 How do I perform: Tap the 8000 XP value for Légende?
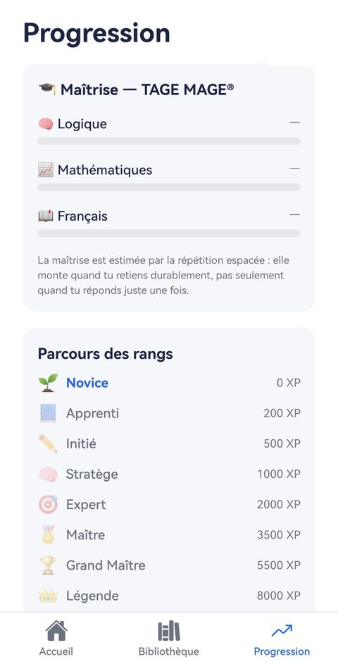click(279, 596)
